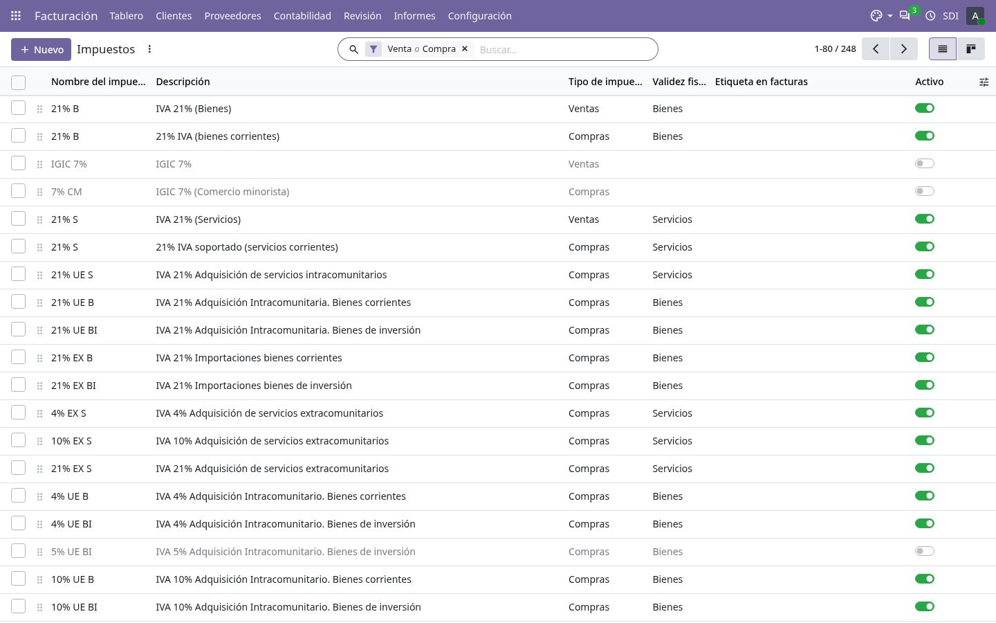Enable the IGIC 7% tax toggle

pyautogui.click(x=925, y=164)
